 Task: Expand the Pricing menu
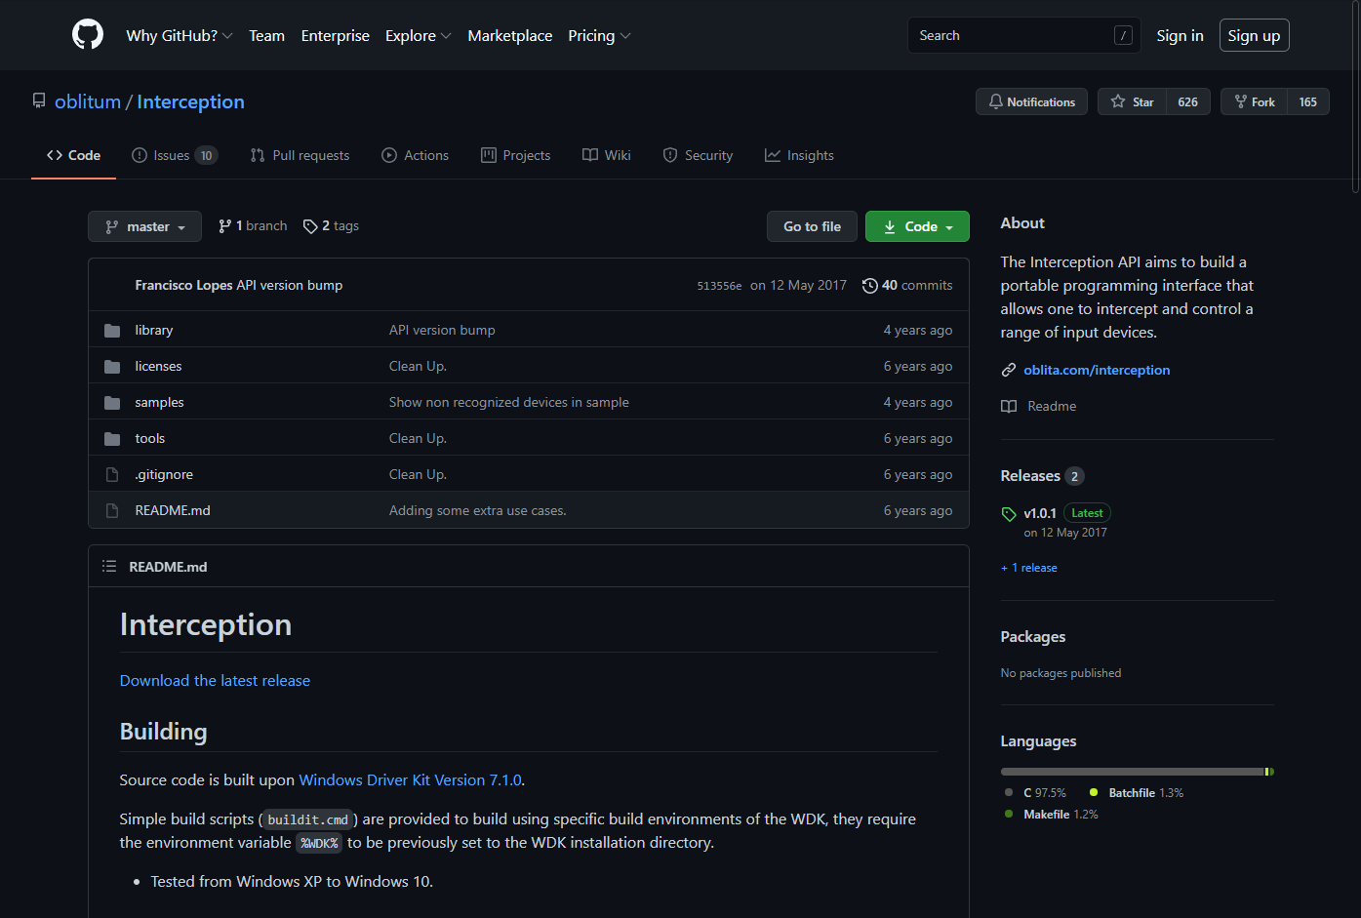click(599, 35)
